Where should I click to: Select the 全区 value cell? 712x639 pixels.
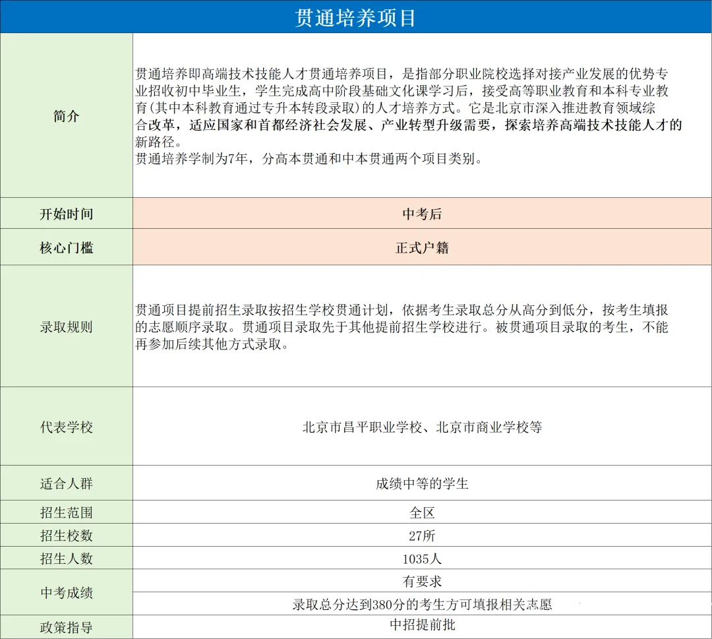422,512
